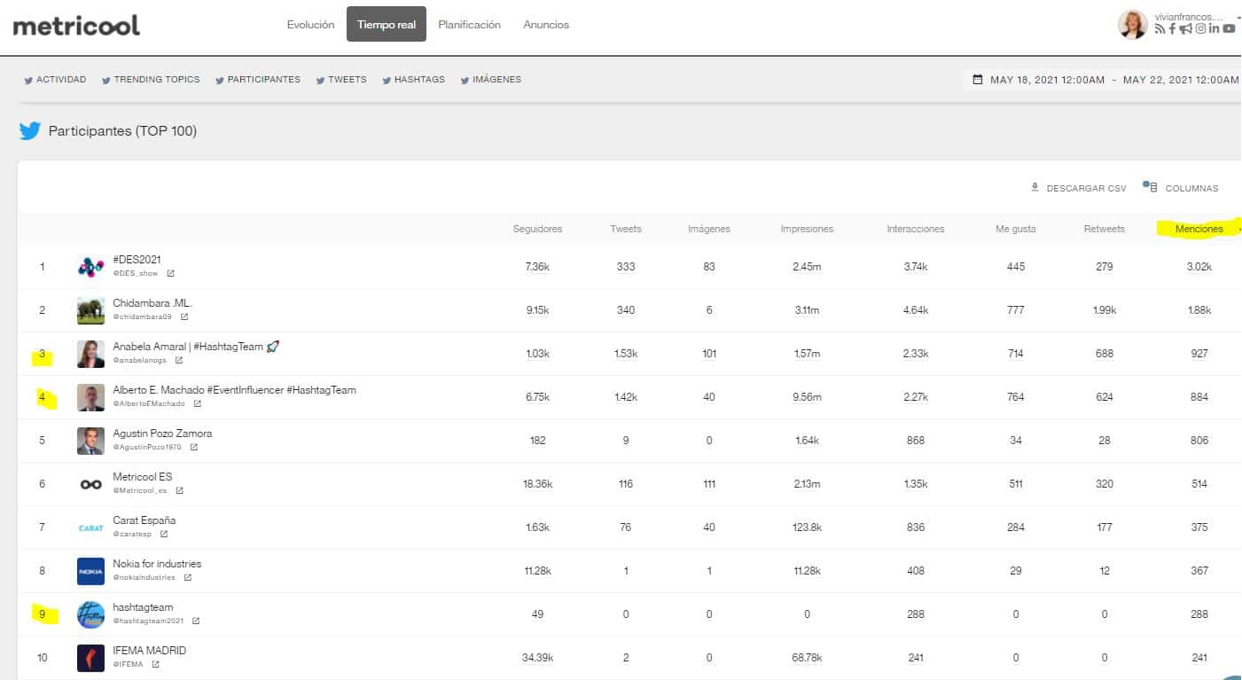Open external link icon beside @nokiaindustries
This screenshot has width=1242, height=680.
pos(188,577)
